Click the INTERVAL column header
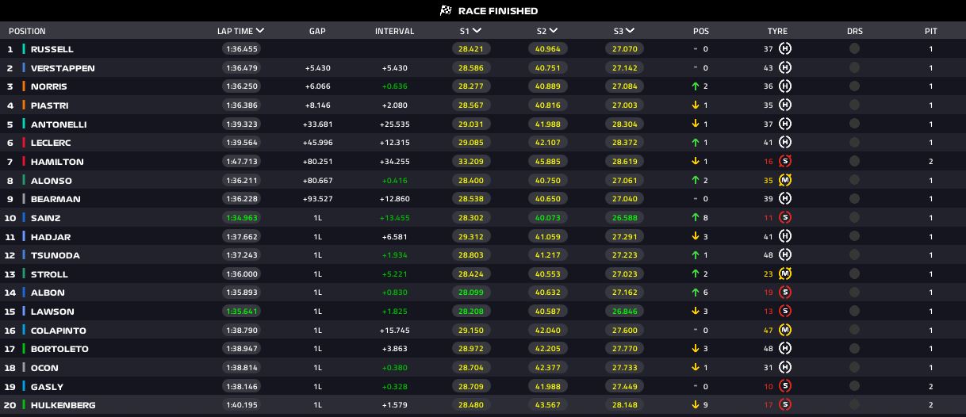Screen dimensions: 966x417 coord(394,32)
